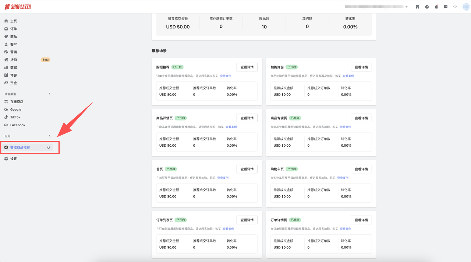Open the 查看案例 link under 加购弹窗
471x262 pixels.
pos(348,76)
